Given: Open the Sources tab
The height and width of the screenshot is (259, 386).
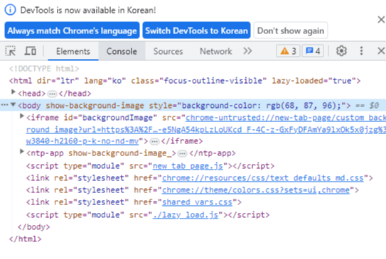Looking at the screenshot, I should (x=168, y=51).
